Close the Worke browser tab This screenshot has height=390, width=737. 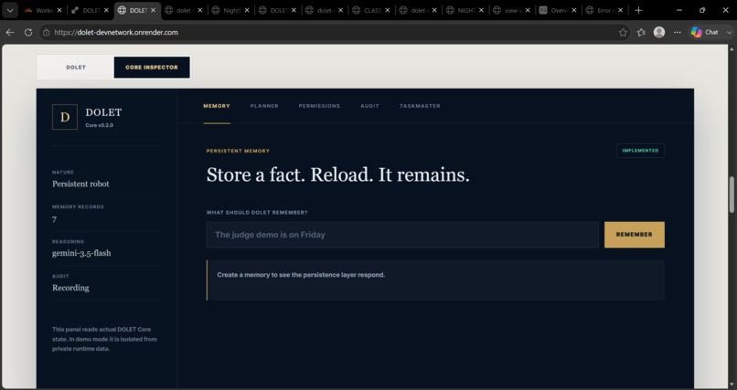[x=59, y=10]
